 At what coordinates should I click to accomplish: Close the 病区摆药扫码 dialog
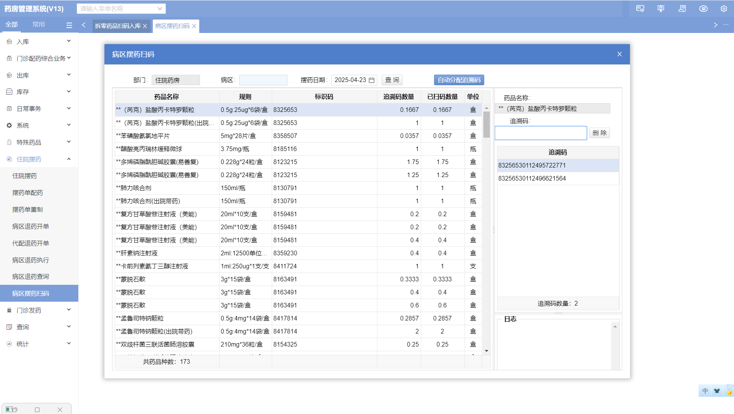(x=619, y=54)
